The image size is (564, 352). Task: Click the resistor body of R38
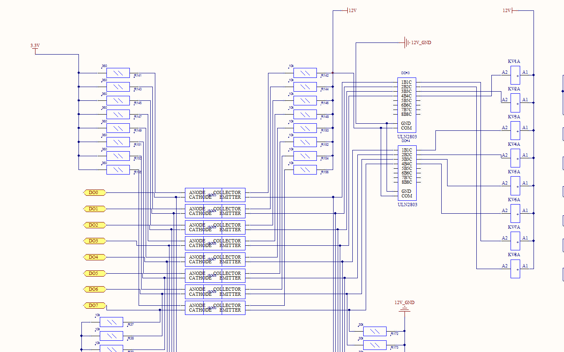(x=111, y=336)
